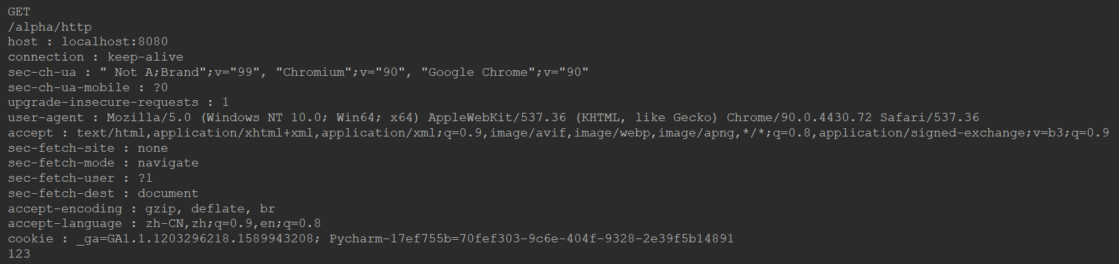Click the sec-fetch-mode navigate line

[103, 163]
